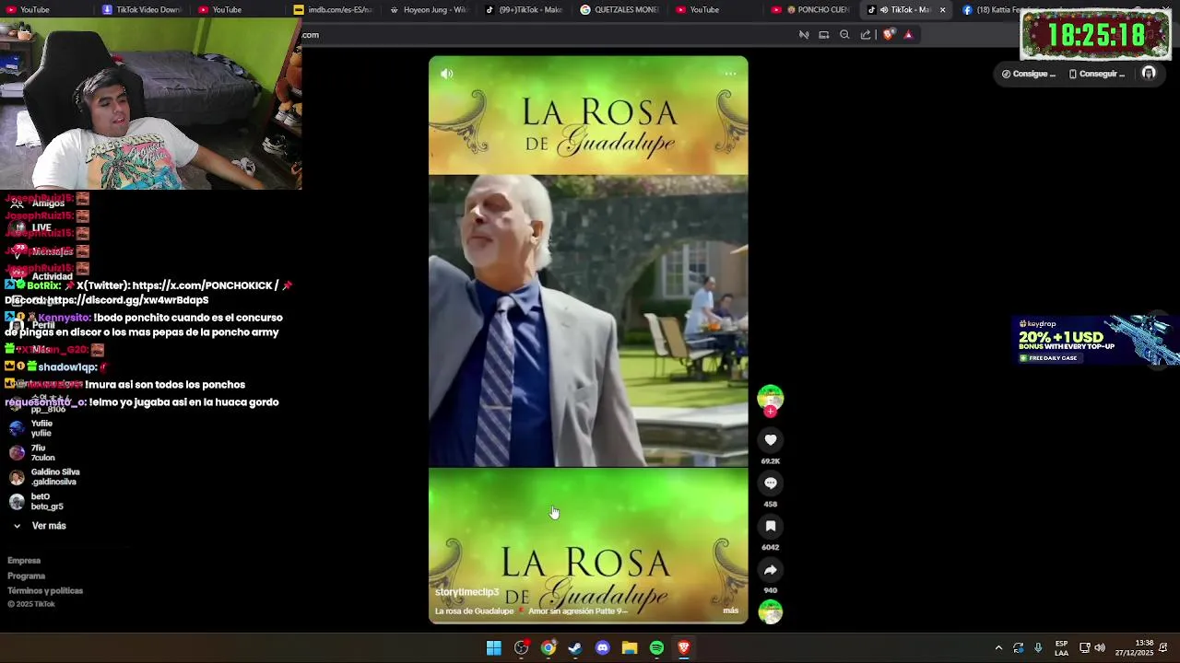Screen dimensions: 1180x663
Task: Open Galdino Silva account in sidebar
Action: click(44, 477)
